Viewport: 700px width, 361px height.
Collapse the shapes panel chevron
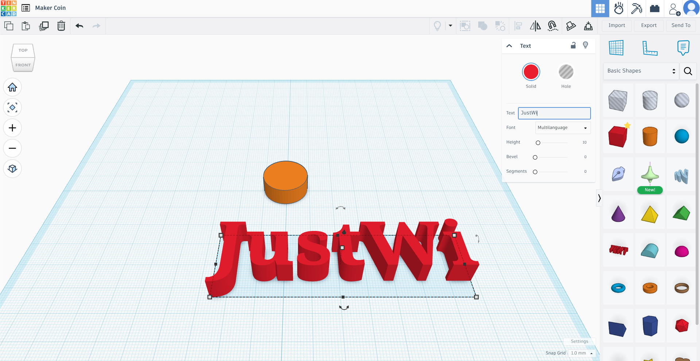coord(599,198)
